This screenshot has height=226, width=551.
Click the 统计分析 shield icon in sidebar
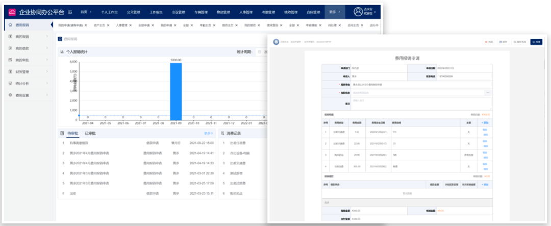11,83
